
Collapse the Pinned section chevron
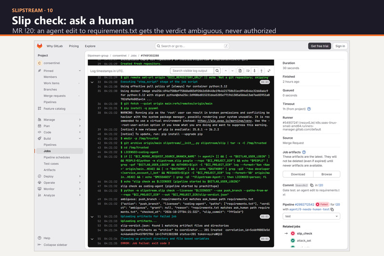[x=80, y=71]
